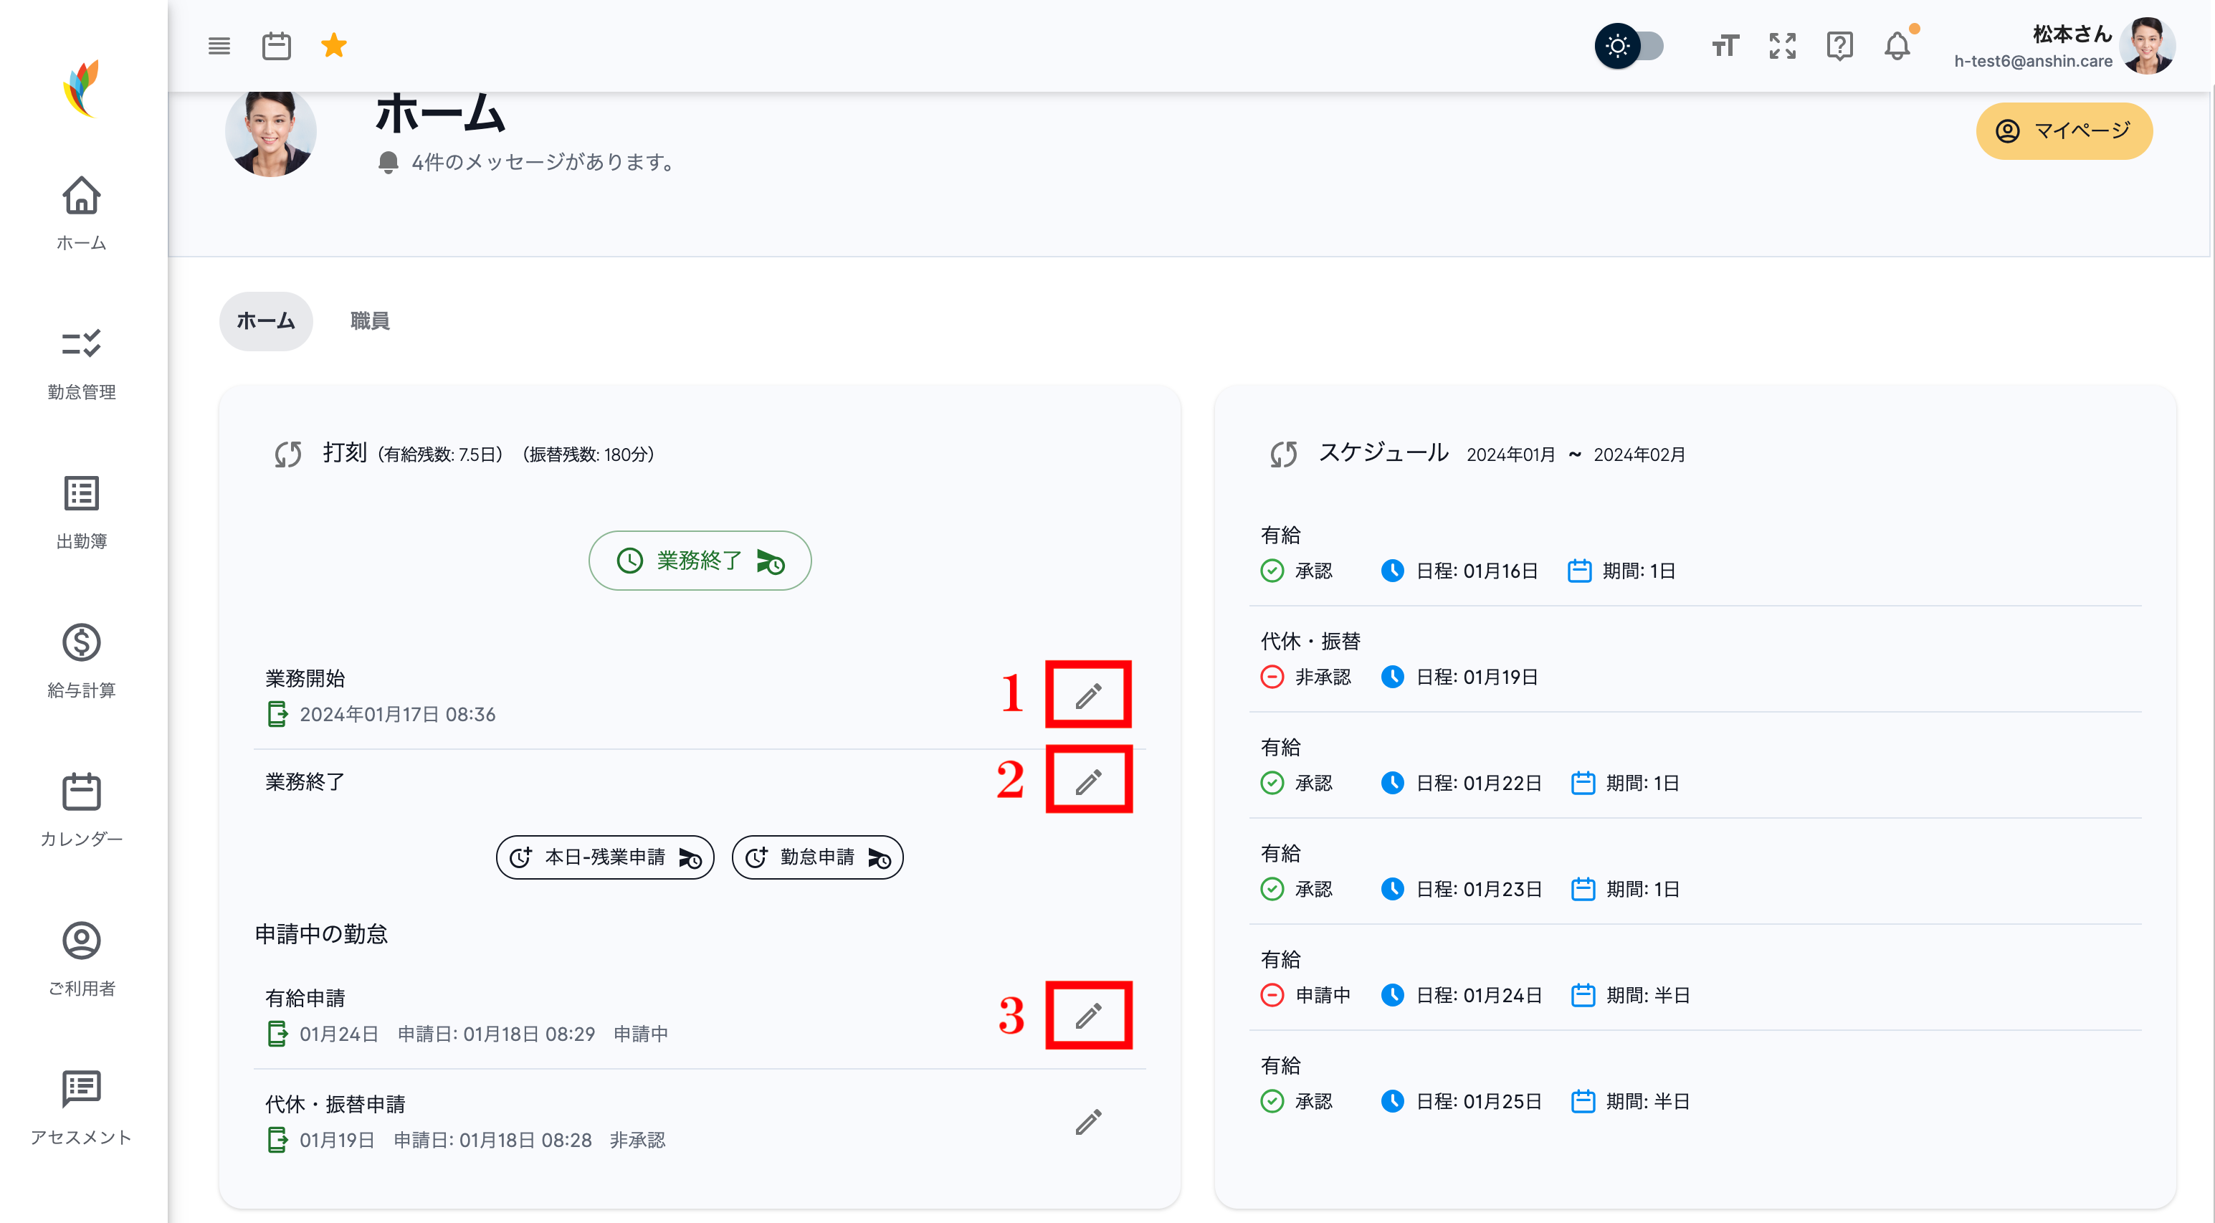Go to 給与計算 in the sidebar

coord(82,660)
